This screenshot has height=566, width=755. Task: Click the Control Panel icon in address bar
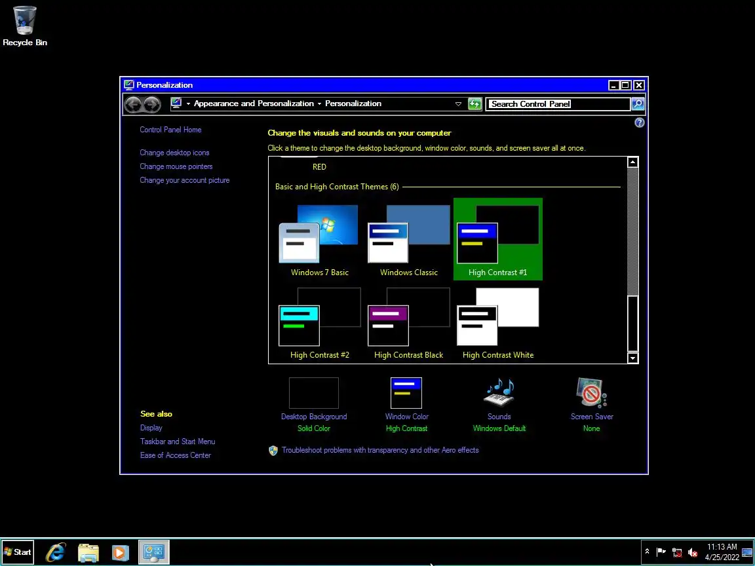[176, 104]
